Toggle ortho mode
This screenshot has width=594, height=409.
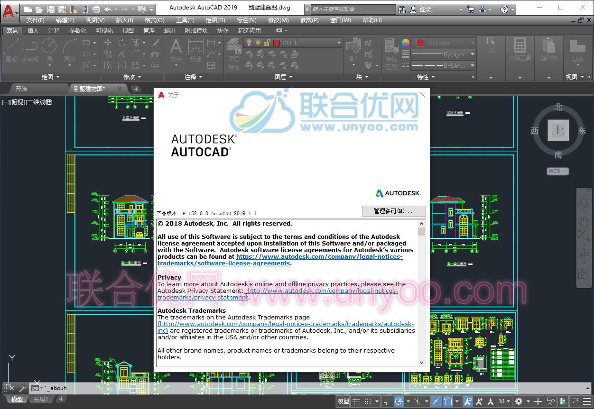[387, 401]
